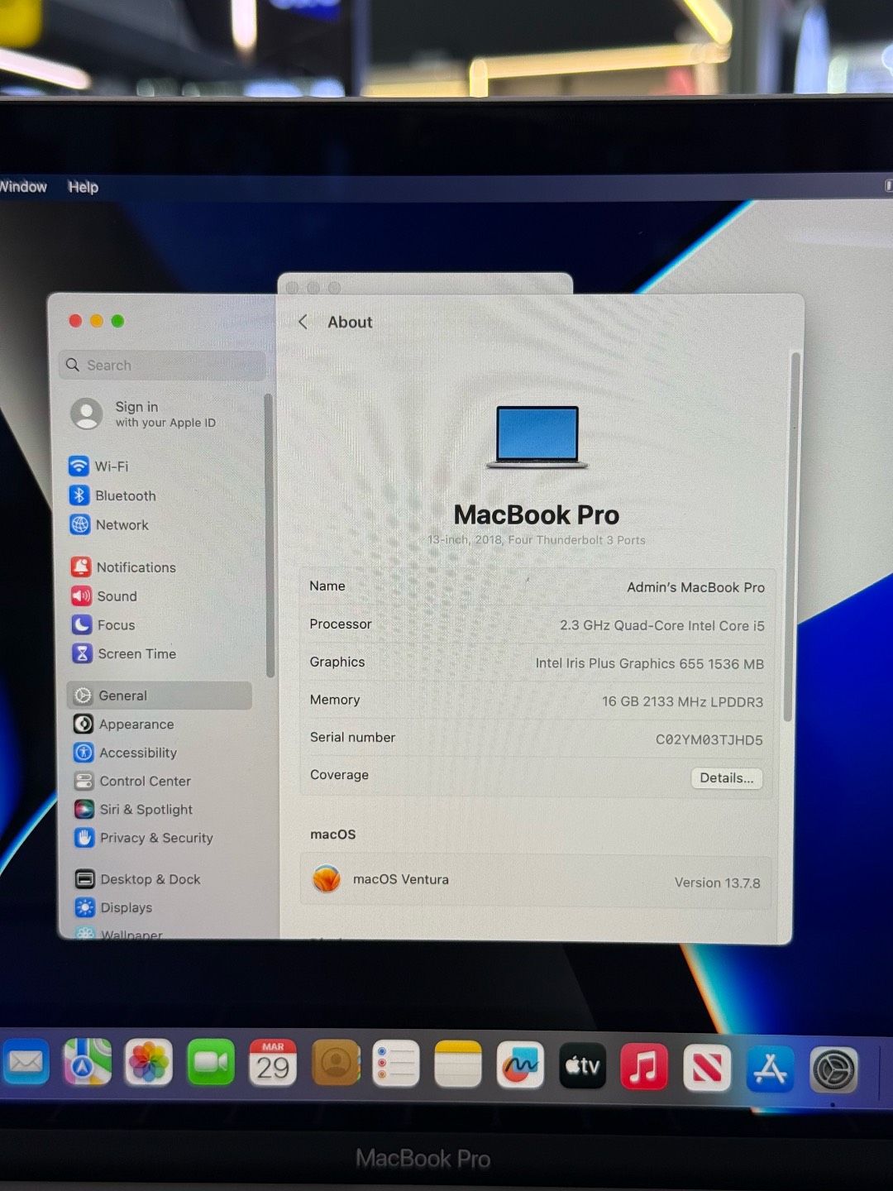
Task: Open Displays settings in sidebar
Action: (x=114, y=907)
